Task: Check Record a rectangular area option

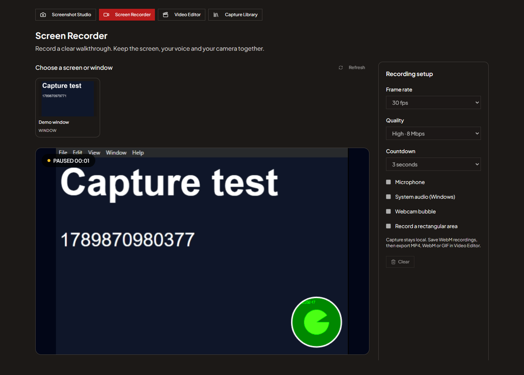Action: click(x=388, y=226)
